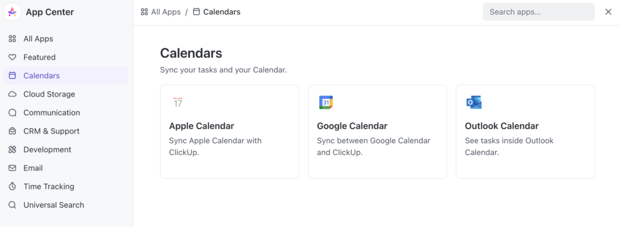
Task: Click the Email envelope icon
Action: pos(12,168)
